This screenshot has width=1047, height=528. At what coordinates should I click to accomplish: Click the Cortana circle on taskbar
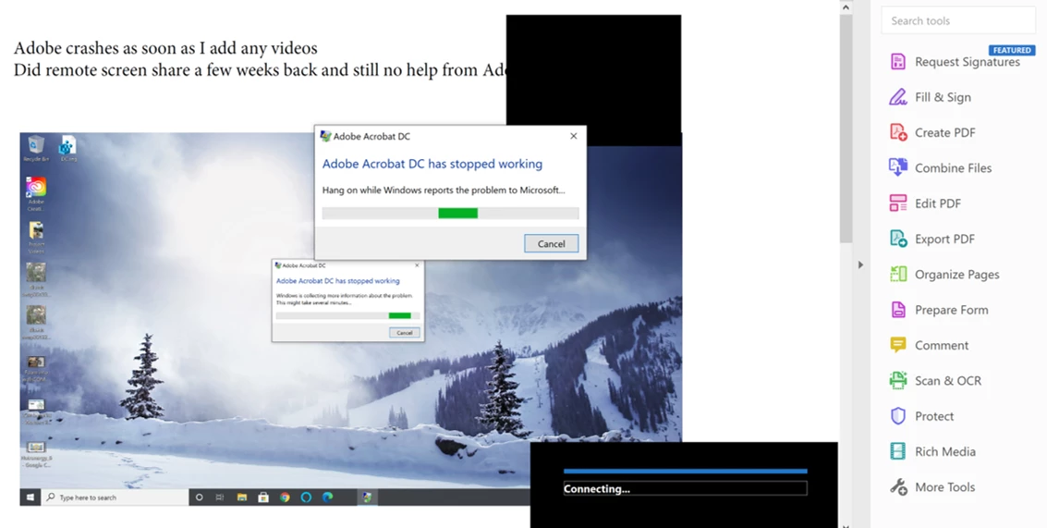coord(199,497)
